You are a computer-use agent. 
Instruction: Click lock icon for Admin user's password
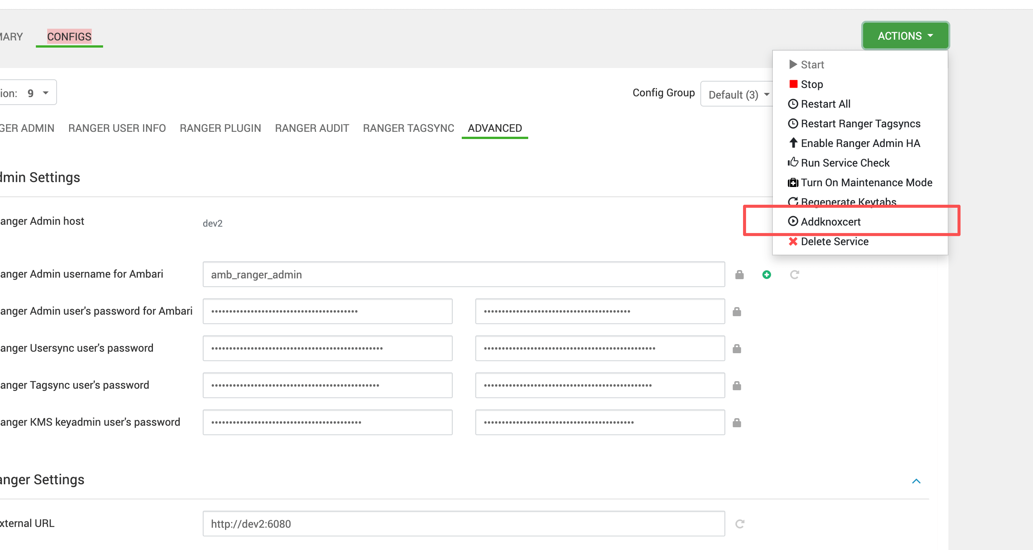737,312
